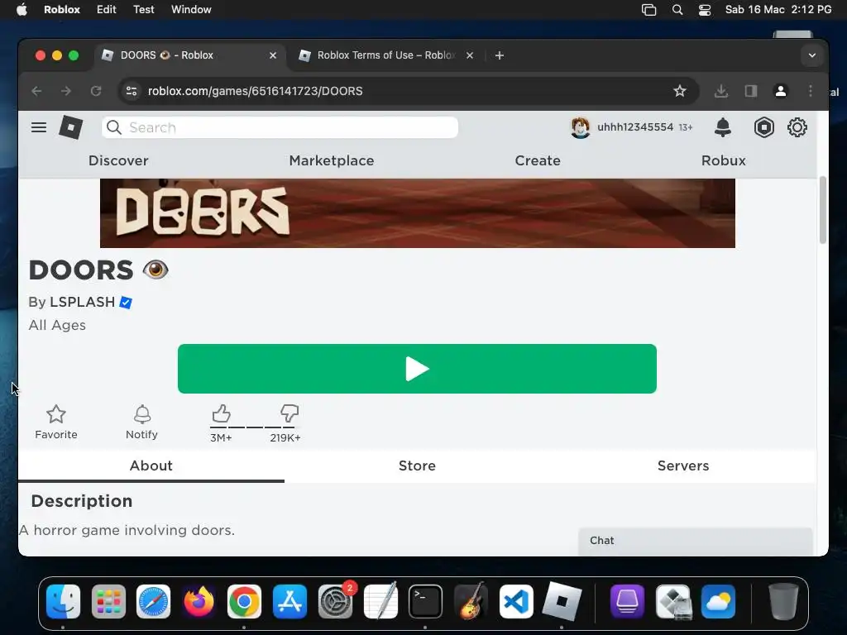The image size is (847, 635).
Task: Bookmark this page with the star icon
Action: (x=680, y=91)
